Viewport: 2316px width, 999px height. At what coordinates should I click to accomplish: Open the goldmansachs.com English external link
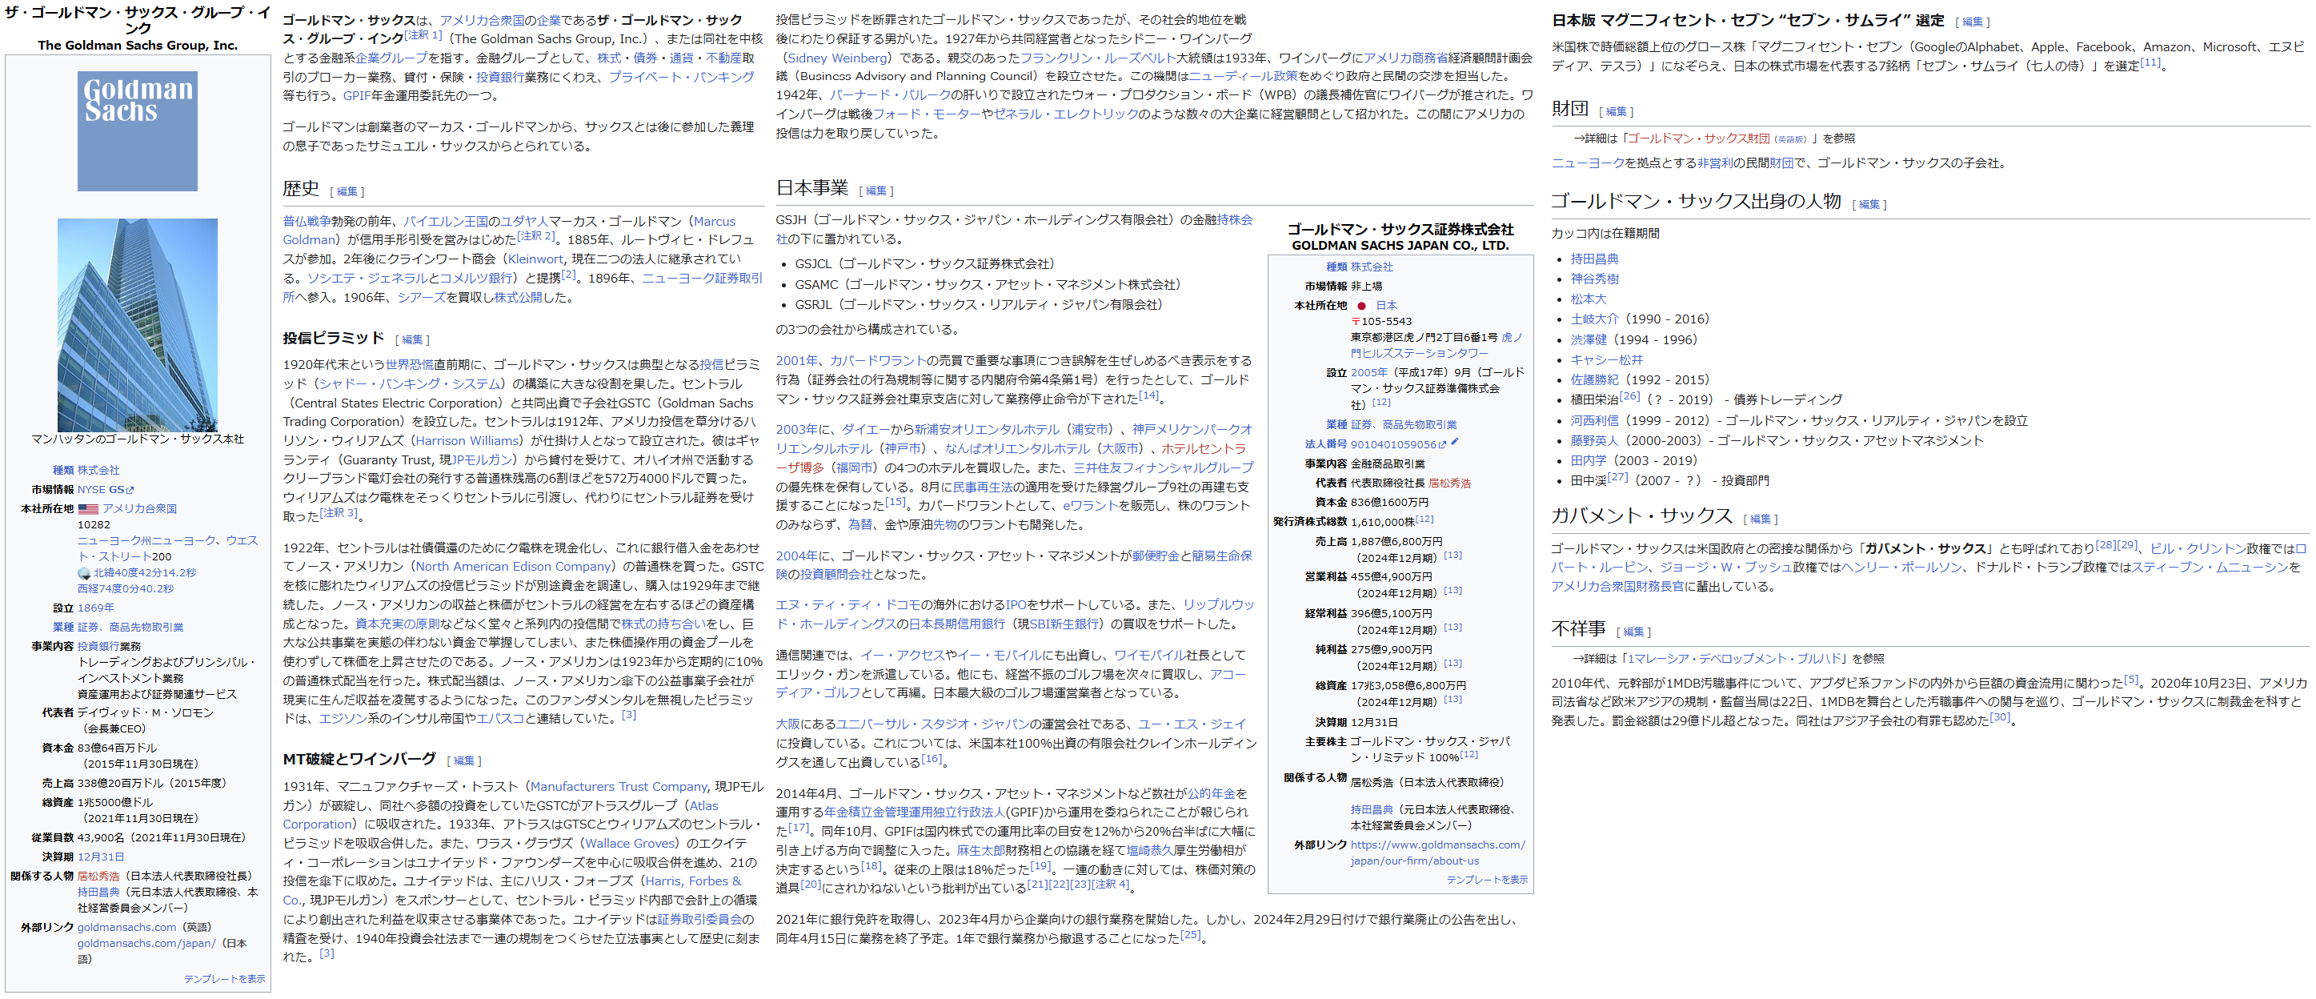coord(126,927)
